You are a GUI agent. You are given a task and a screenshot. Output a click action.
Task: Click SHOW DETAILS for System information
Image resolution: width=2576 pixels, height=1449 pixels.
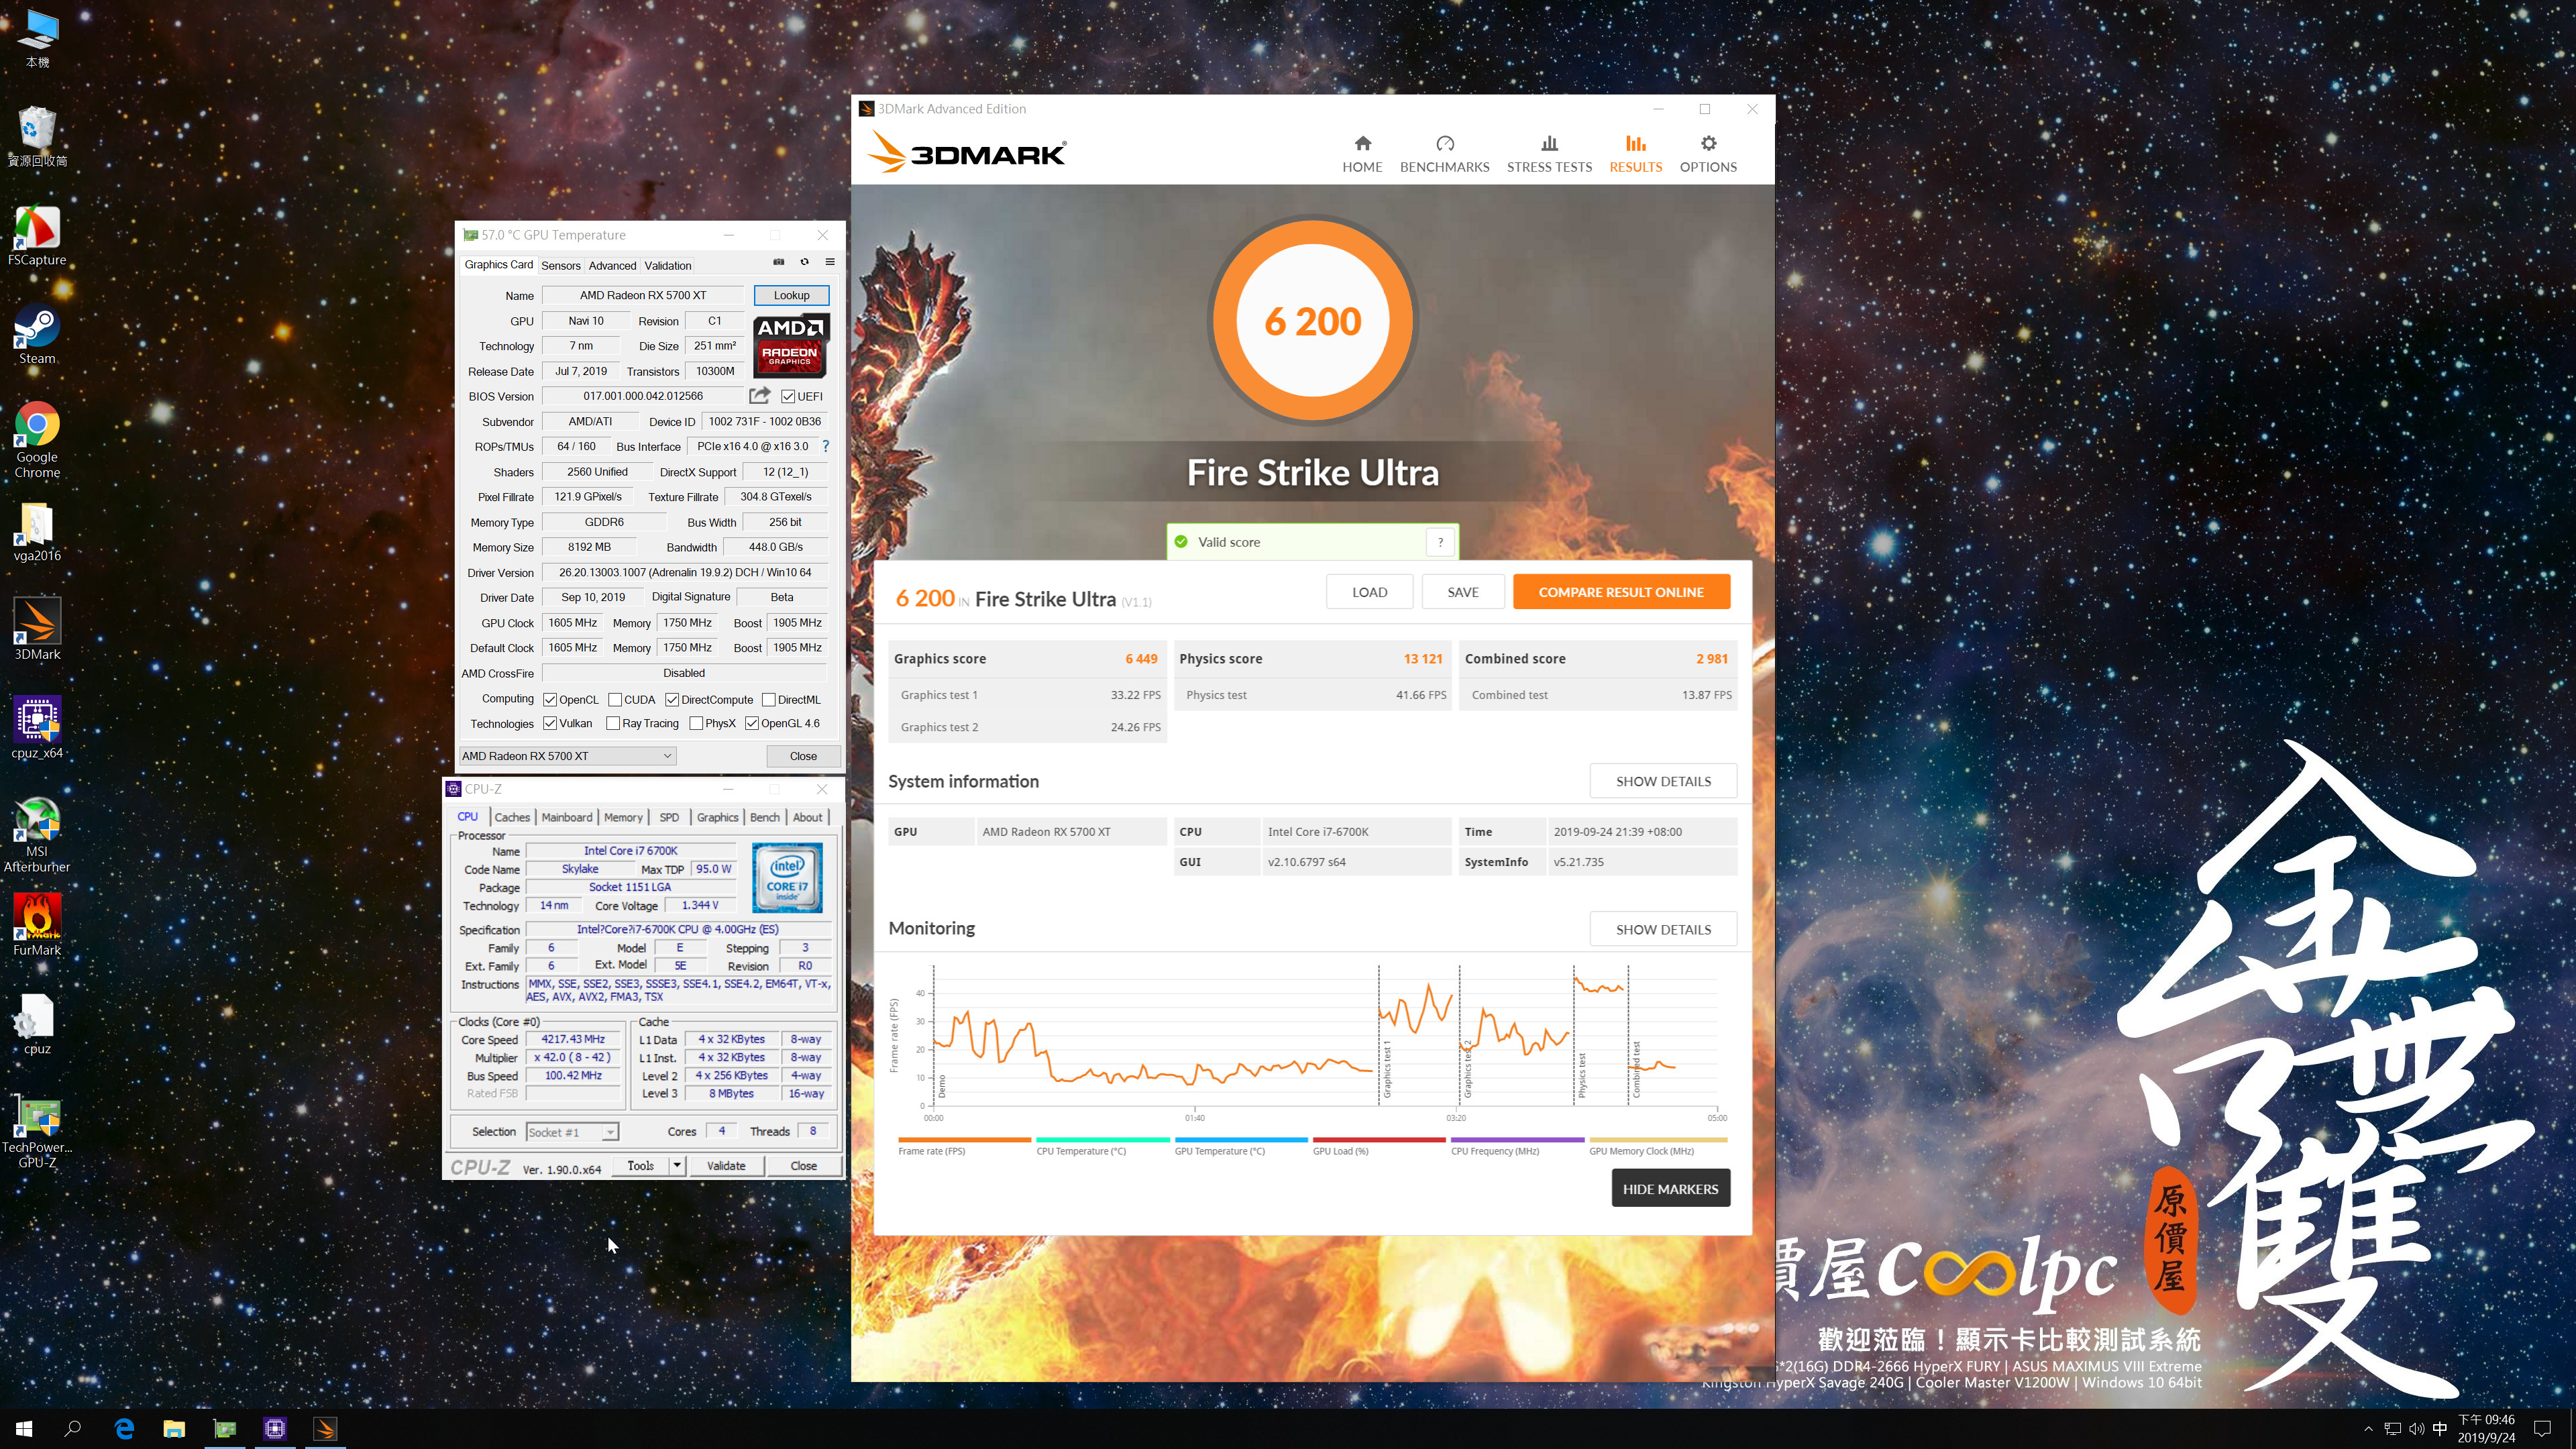coord(1663,781)
